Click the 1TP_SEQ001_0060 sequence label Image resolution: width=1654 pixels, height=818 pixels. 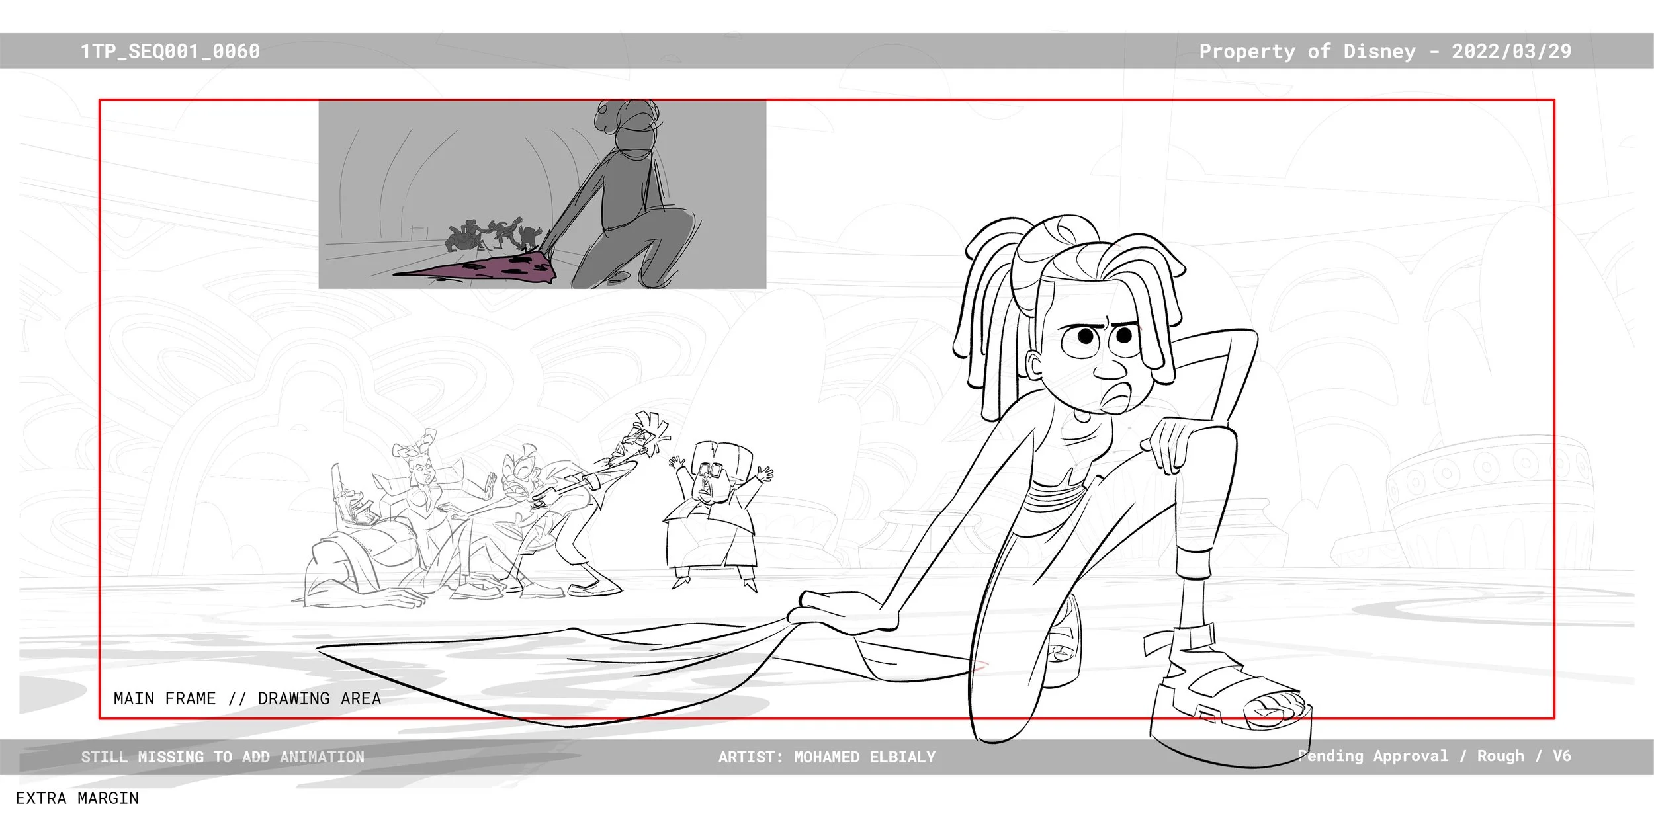coord(170,52)
